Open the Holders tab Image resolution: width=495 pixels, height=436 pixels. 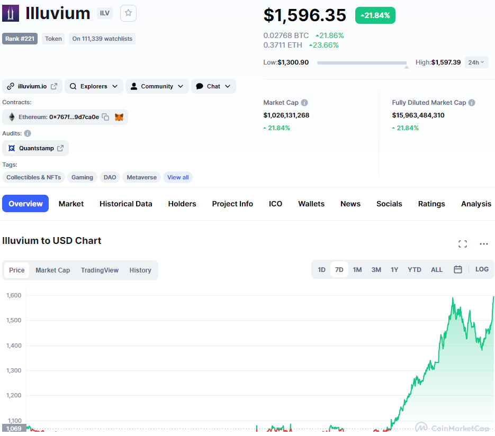(x=182, y=204)
